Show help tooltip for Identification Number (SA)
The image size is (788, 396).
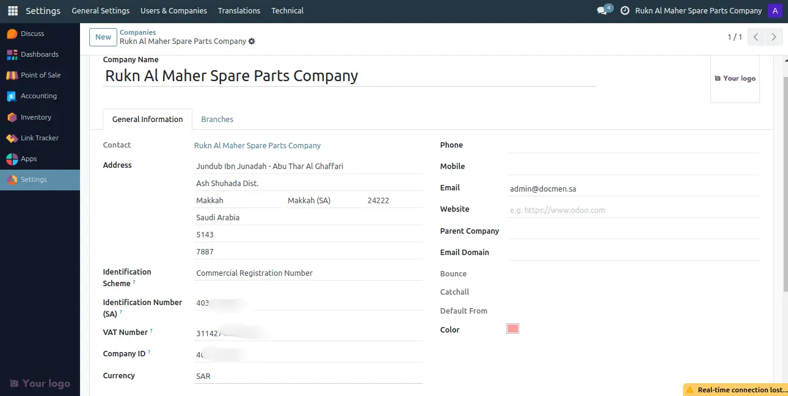[x=121, y=312]
